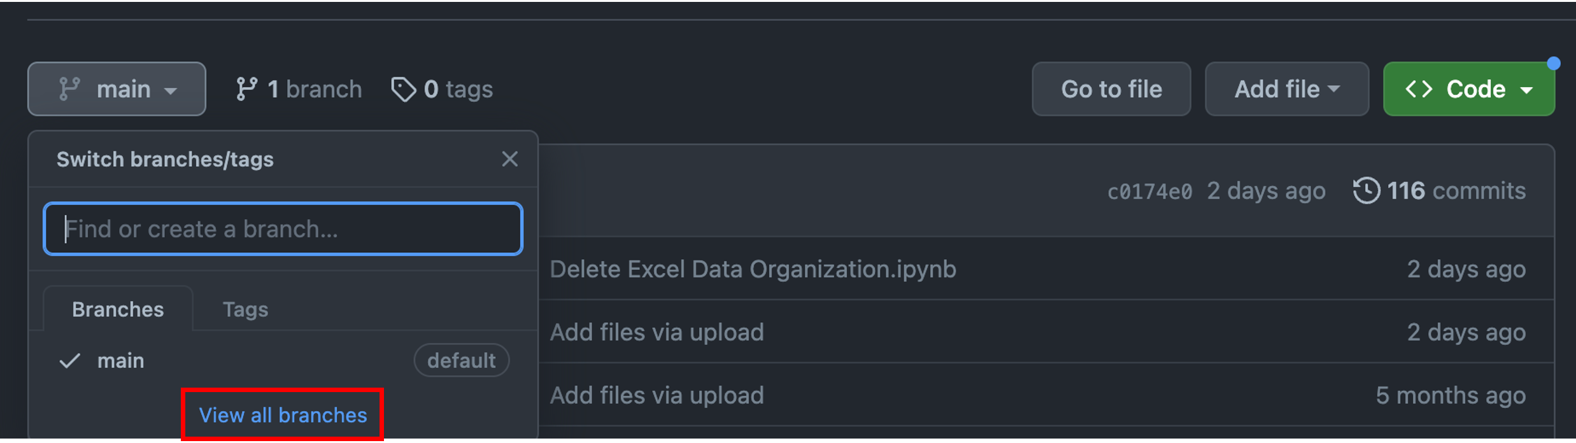Screen dimensions: 1576x443
Task: Expand the green Code dropdown arrow
Action: 1527,90
